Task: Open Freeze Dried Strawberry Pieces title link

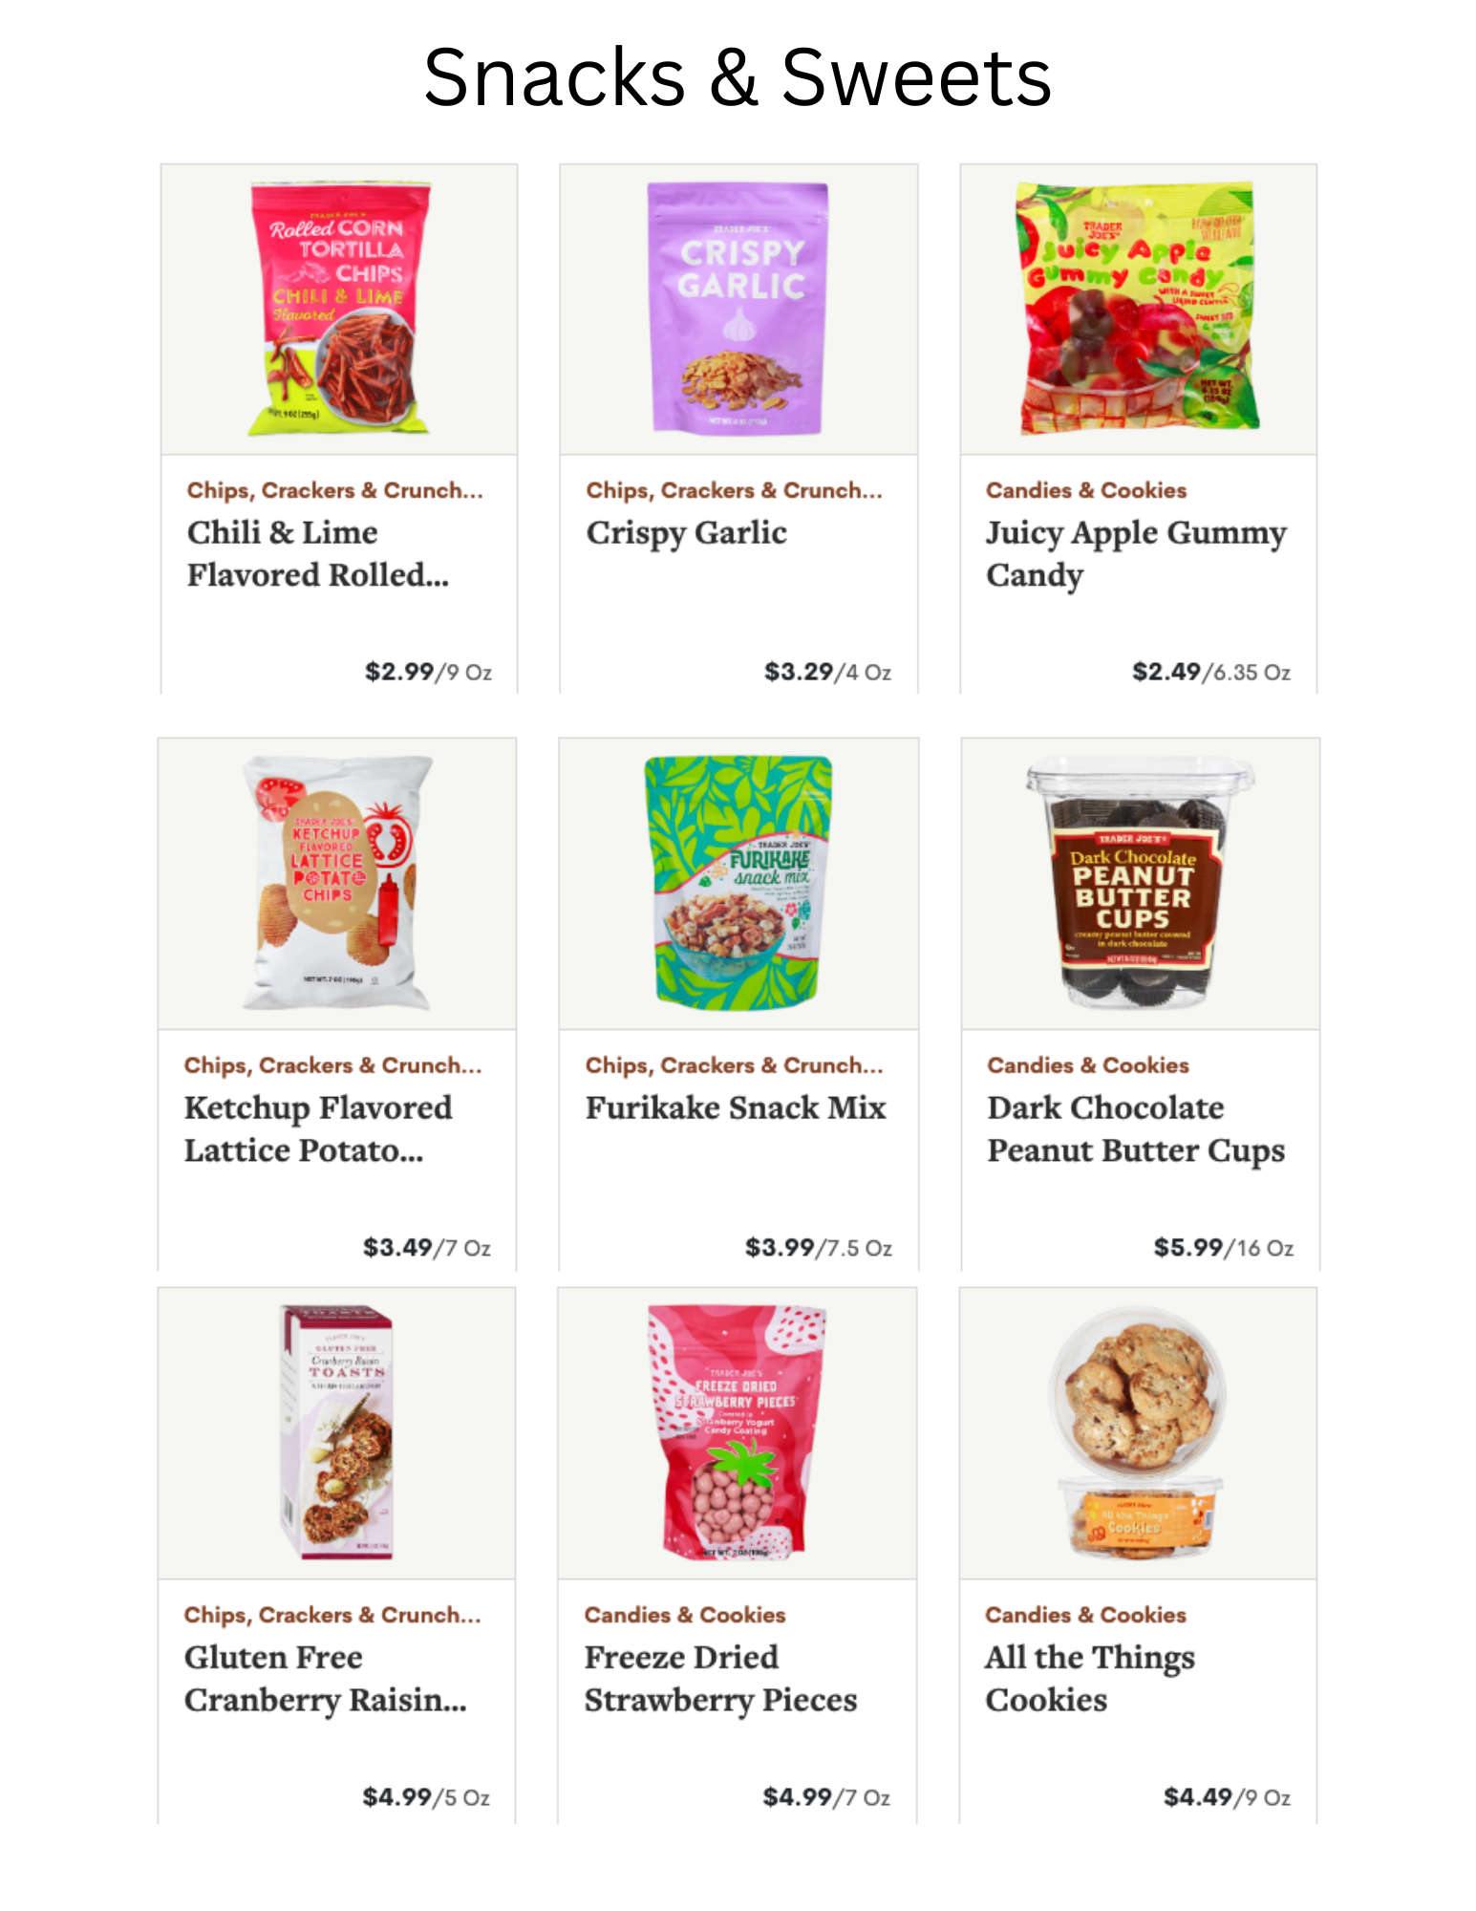Action: (720, 1679)
